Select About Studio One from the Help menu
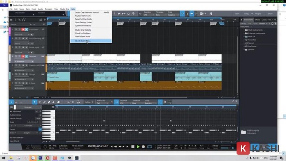Screen dimensions: 286x161 tap(83, 41)
